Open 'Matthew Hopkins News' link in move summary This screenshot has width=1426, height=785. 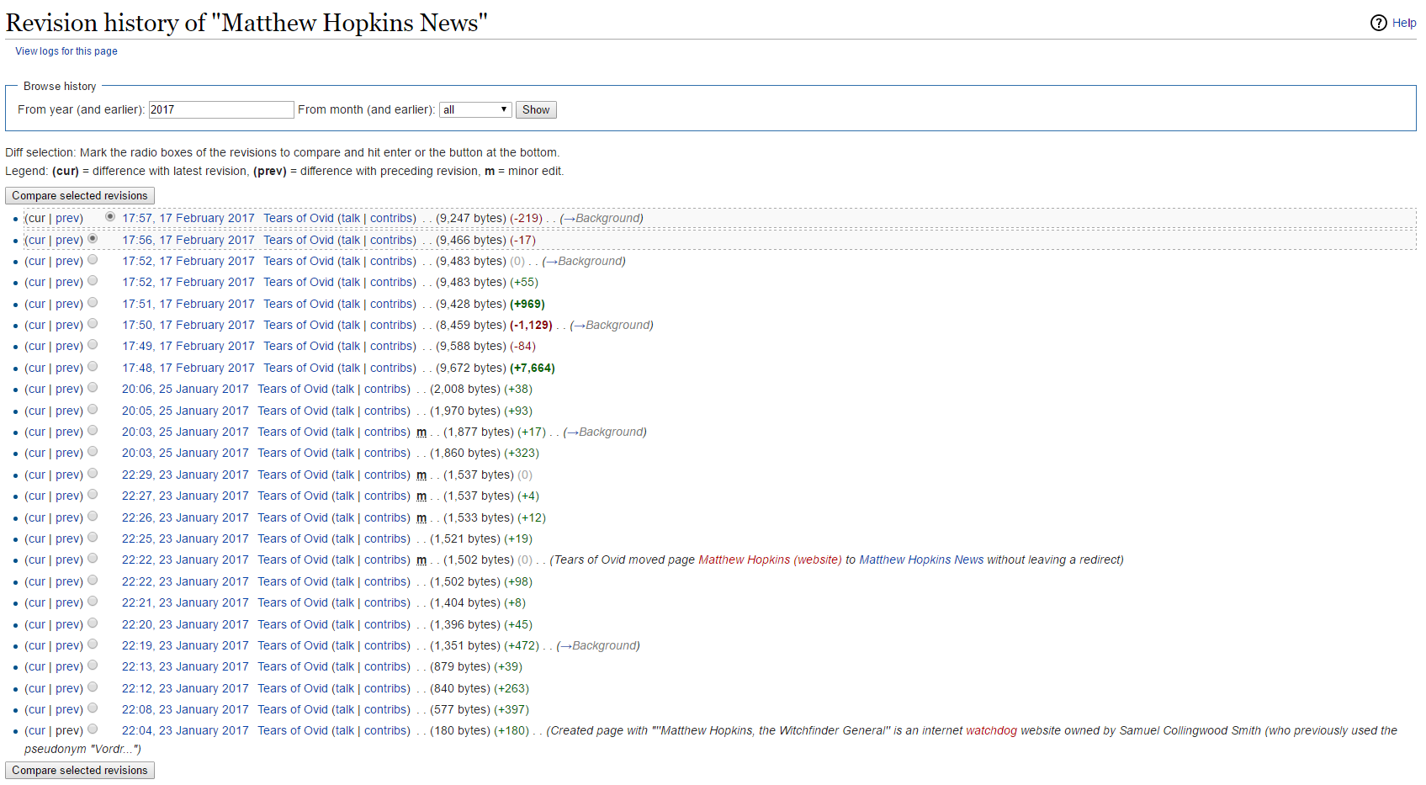[x=921, y=560]
